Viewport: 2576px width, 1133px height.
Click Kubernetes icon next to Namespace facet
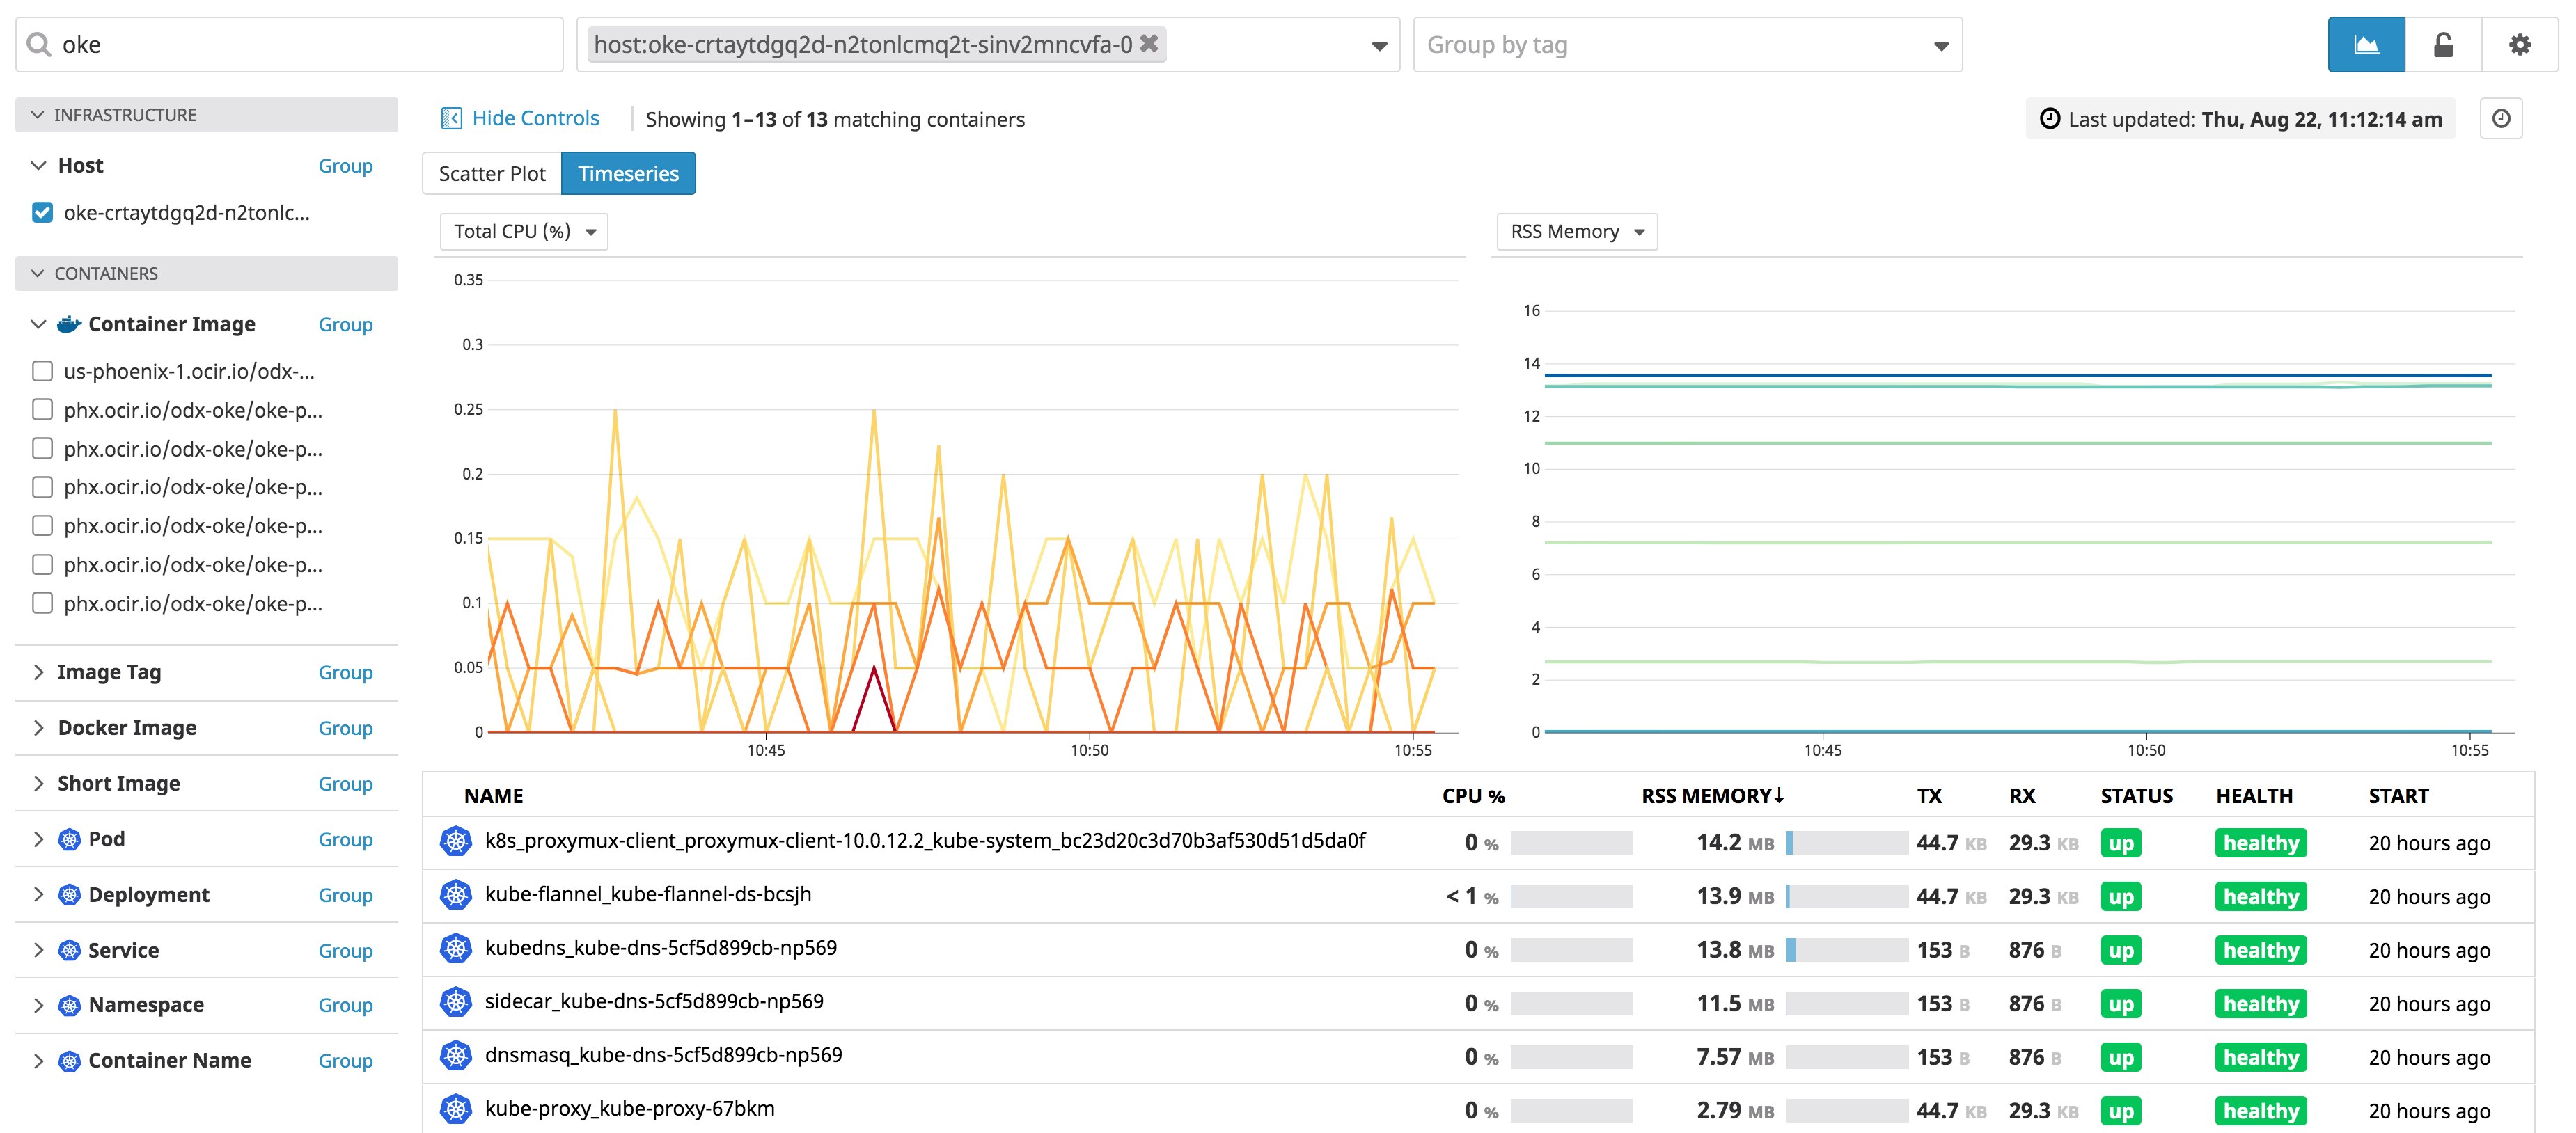click(69, 1005)
